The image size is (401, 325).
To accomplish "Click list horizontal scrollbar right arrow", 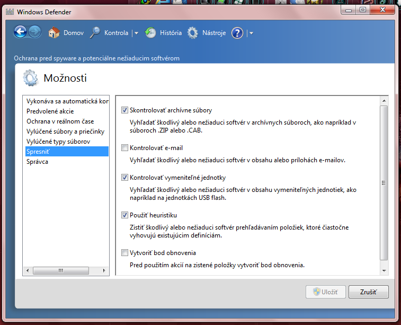I will [104, 270].
